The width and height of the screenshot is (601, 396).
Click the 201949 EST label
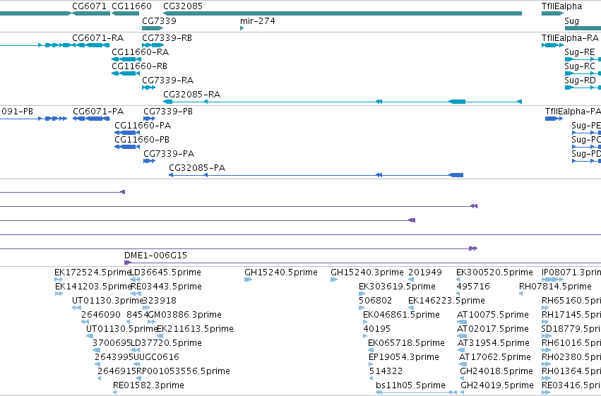[x=425, y=272]
